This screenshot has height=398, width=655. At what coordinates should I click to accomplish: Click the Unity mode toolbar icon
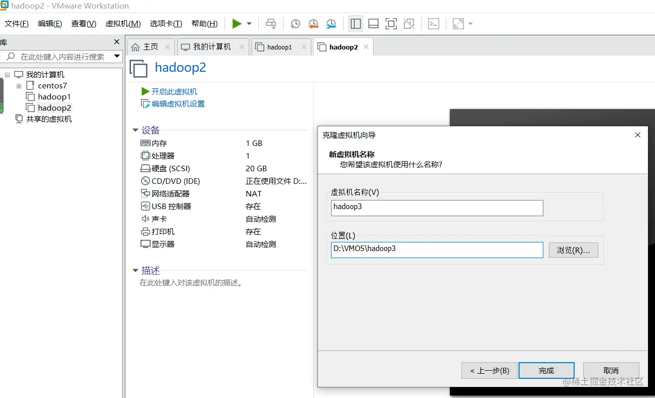coord(409,24)
